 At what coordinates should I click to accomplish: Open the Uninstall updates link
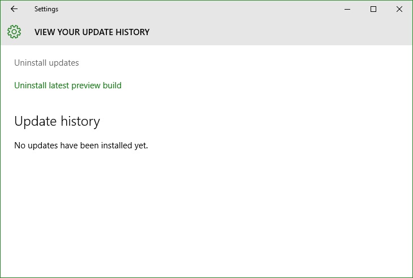(46, 63)
